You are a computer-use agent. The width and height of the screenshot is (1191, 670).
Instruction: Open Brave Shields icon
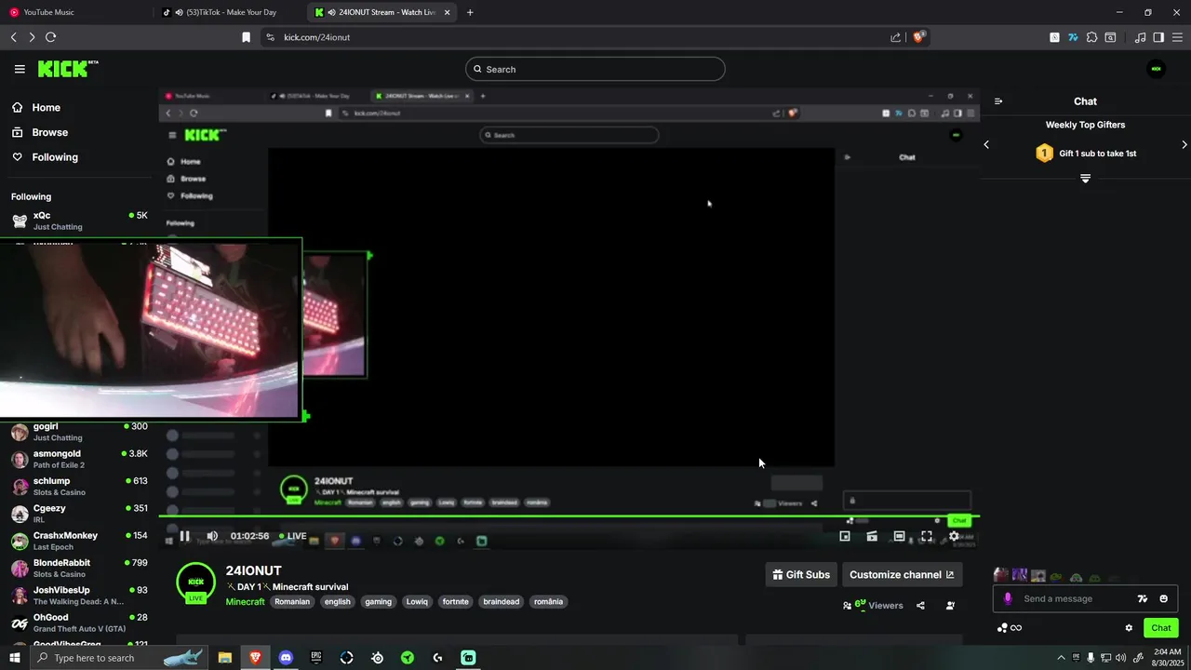tap(918, 37)
